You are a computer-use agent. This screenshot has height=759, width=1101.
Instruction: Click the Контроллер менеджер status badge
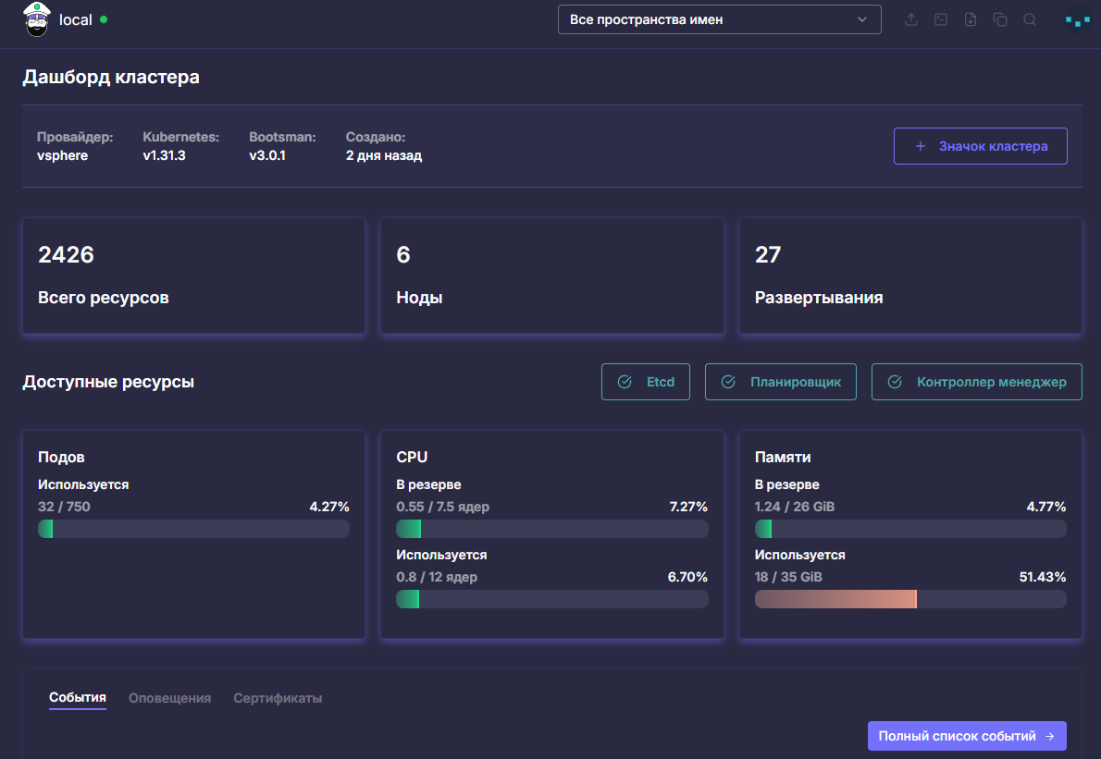977,382
